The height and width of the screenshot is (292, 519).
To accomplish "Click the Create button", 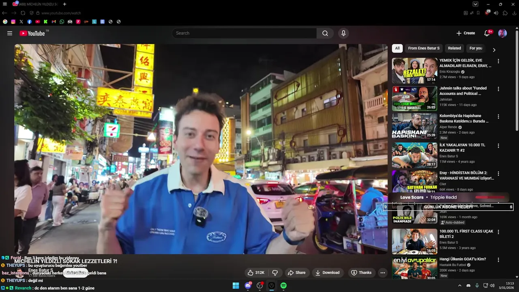I will pos(465,33).
